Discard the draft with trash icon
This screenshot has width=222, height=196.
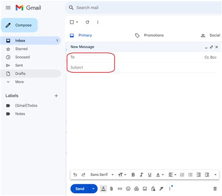(x=215, y=189)
